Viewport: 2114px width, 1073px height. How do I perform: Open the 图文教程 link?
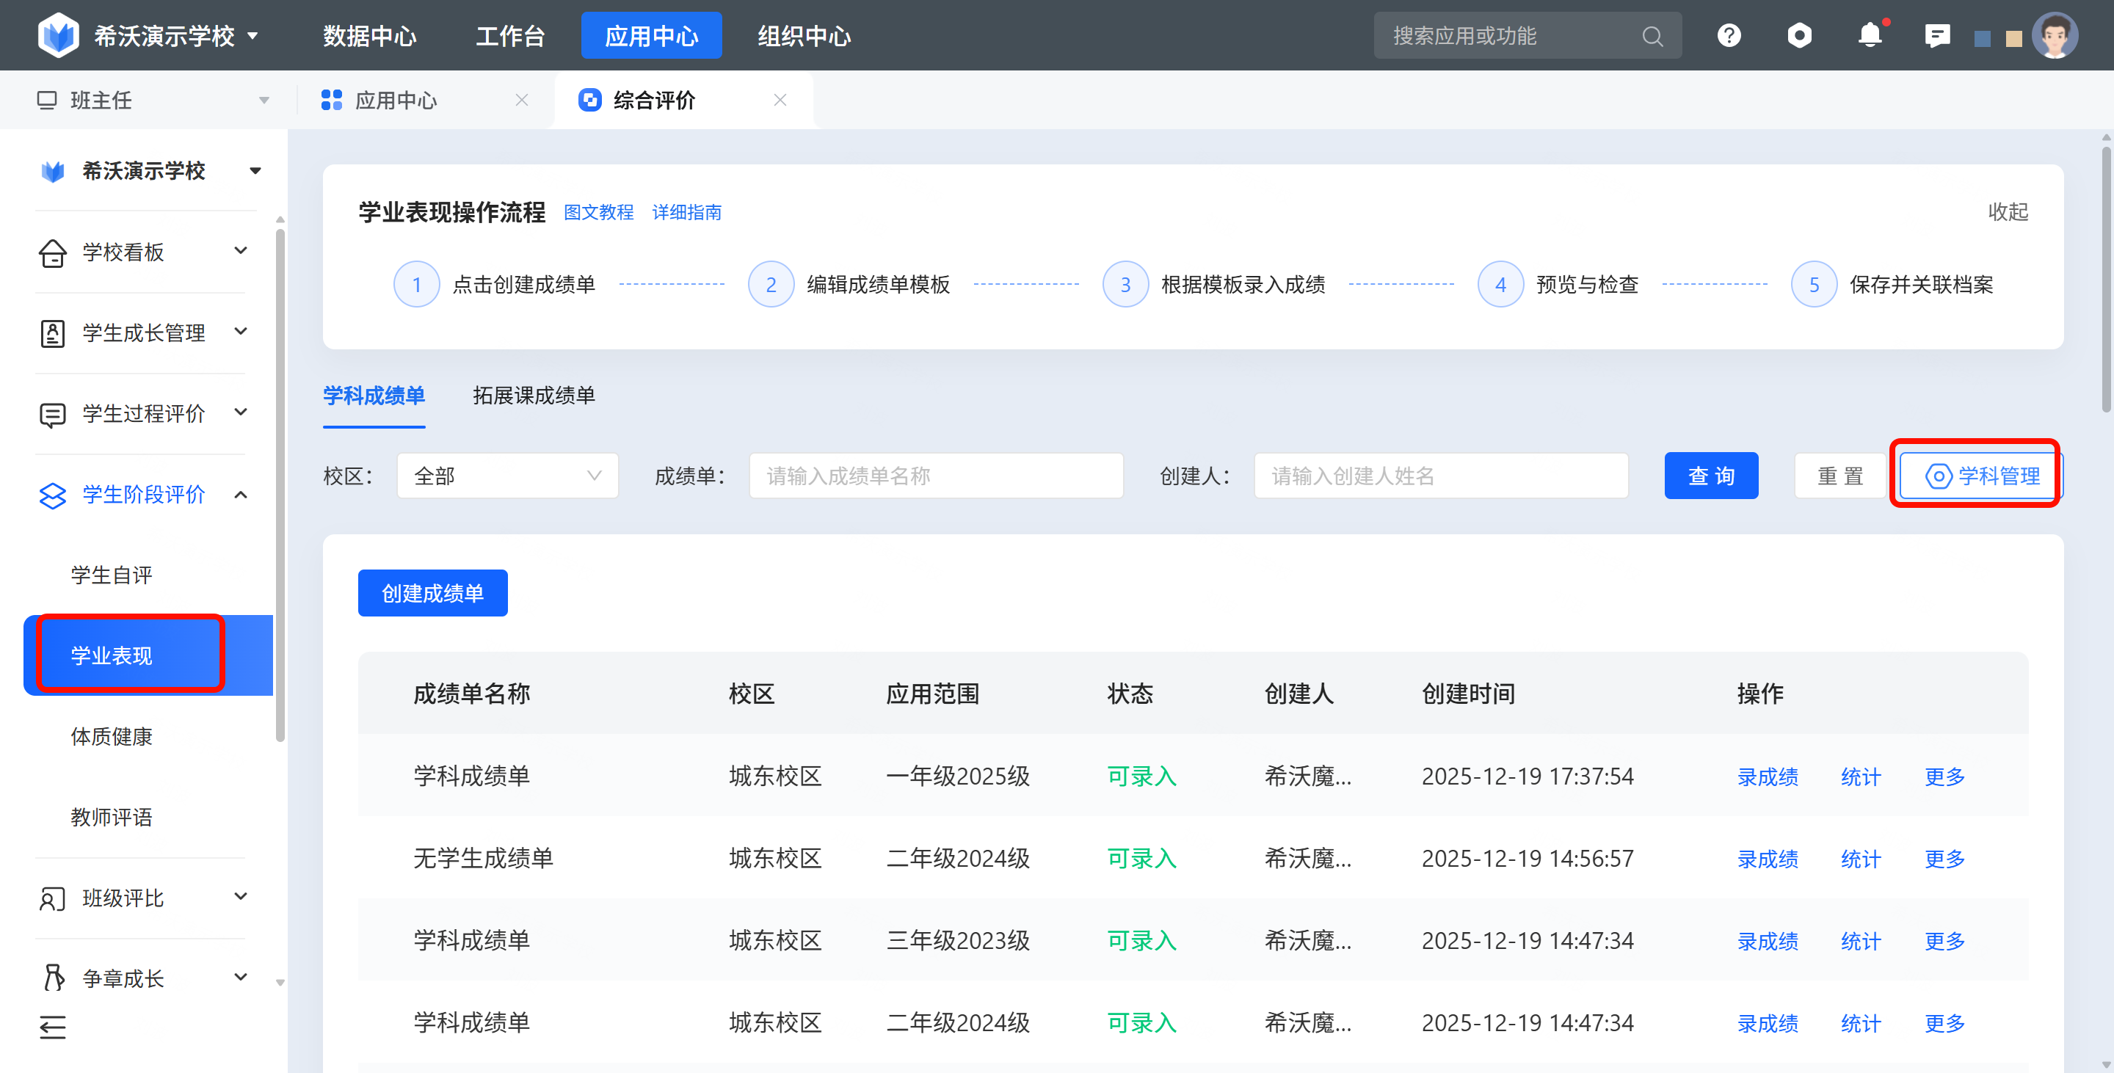tap(598, 212)
